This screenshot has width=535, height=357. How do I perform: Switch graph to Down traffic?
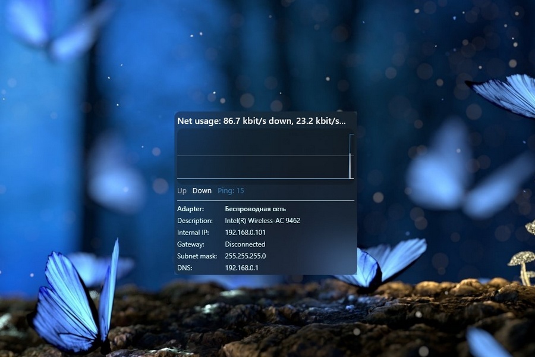pyautogui.click(x=202, y=191)
